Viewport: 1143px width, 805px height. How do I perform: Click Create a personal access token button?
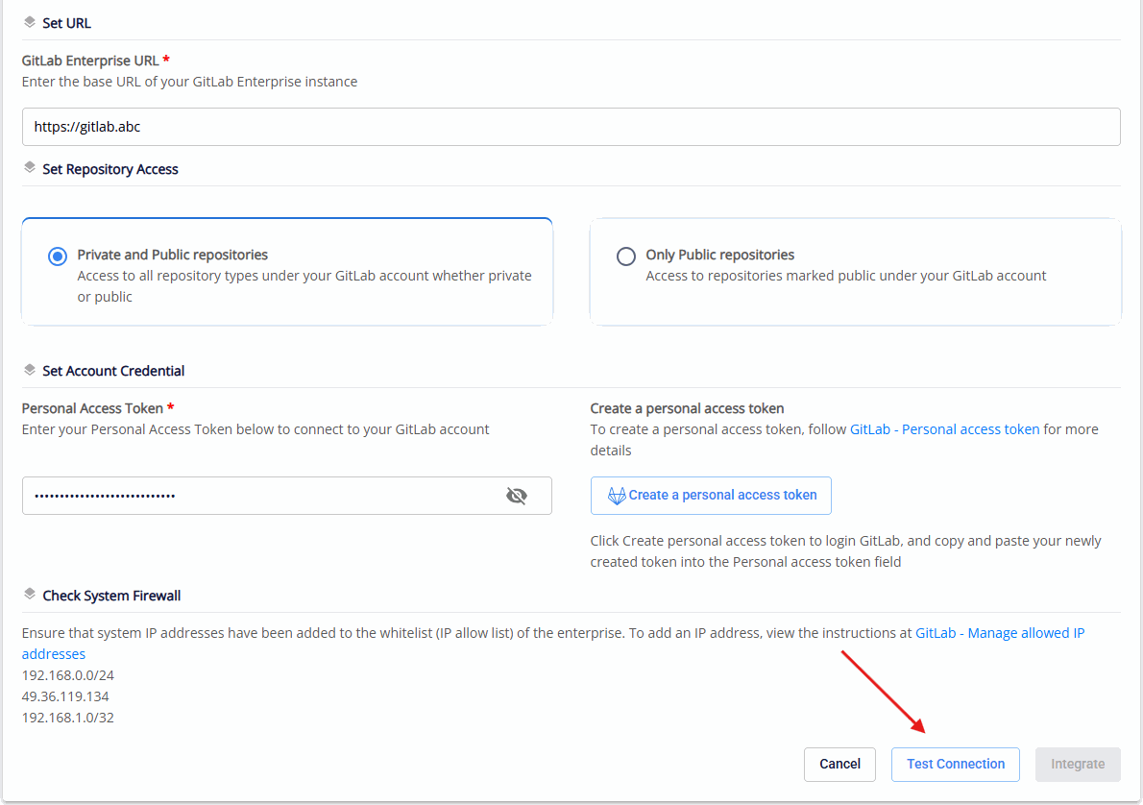[711, 496]
